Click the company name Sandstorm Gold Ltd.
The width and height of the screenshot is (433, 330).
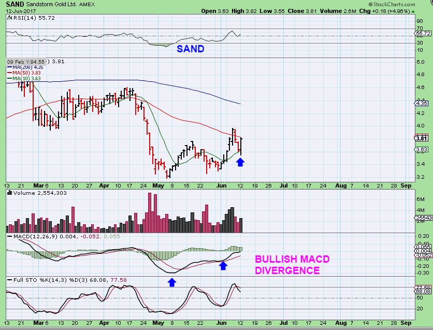click(x=51, y=4)
